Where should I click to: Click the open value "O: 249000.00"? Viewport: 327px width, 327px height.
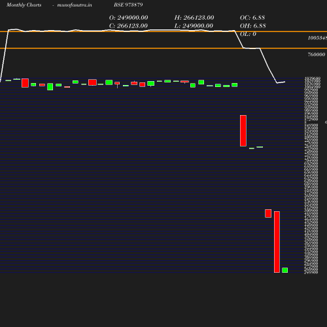(128, 18)
